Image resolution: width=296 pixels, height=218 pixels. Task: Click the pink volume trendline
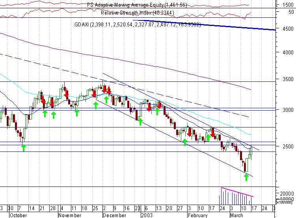tap(237, 192)
